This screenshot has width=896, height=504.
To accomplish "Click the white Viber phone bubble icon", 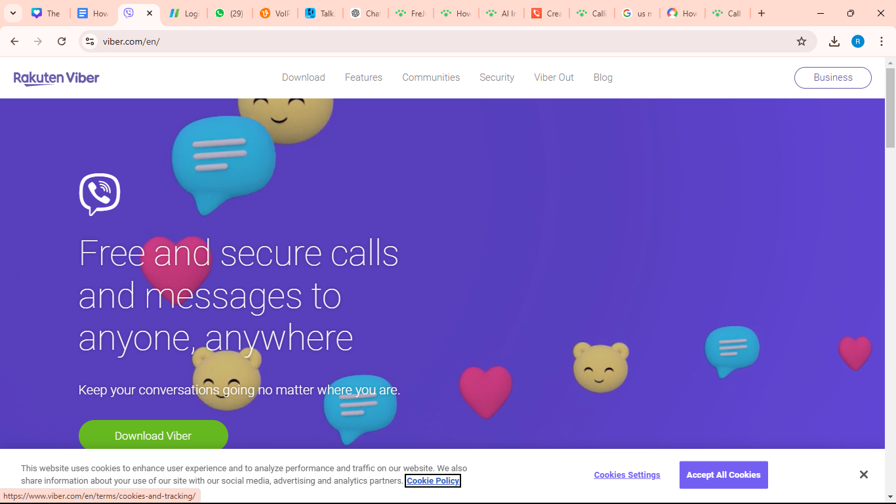I will coord(100,194).
